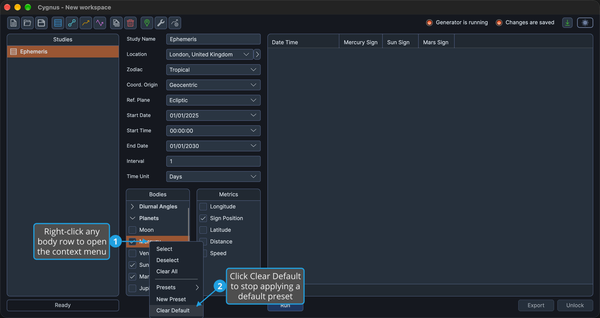
Task: Click the Ready status bar
Action: click(x=63, y=305)
